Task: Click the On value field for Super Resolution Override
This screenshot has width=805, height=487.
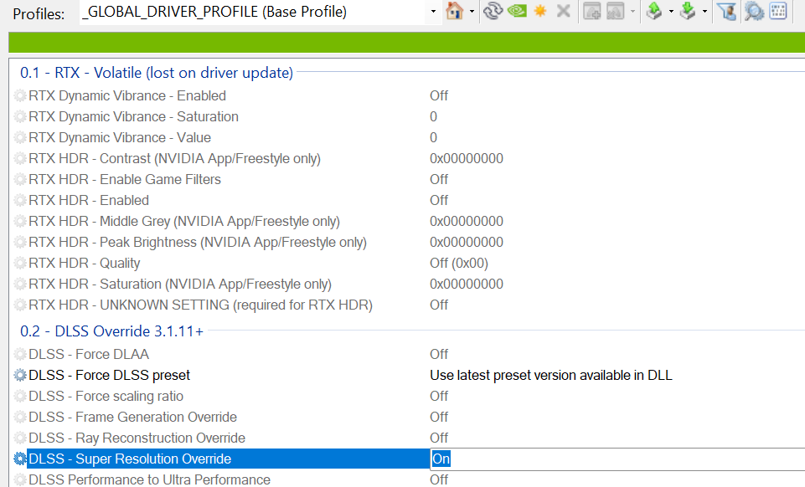Action: pos(617,459)
